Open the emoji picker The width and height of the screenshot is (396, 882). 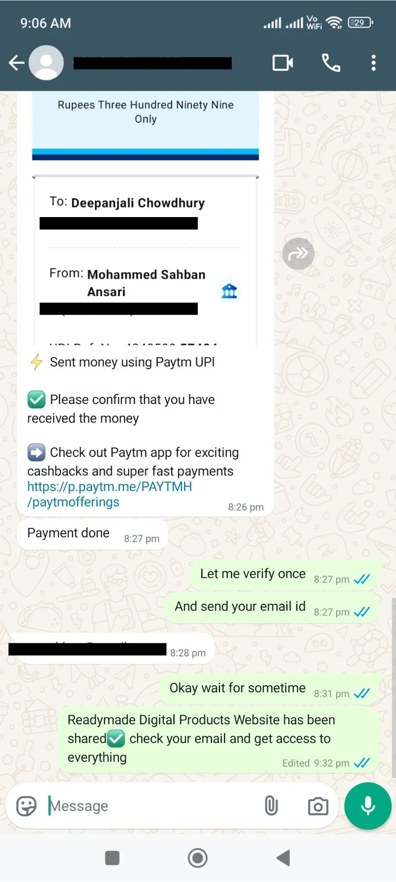click(x=26, y=806)
